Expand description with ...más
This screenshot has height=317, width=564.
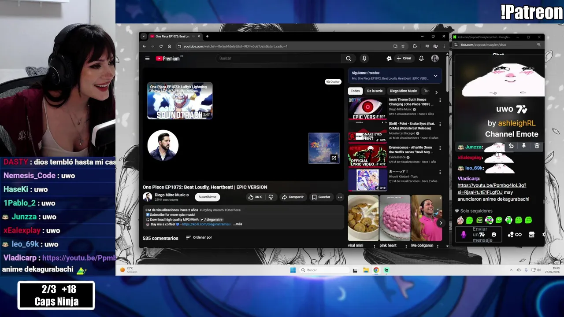point(237,224)
